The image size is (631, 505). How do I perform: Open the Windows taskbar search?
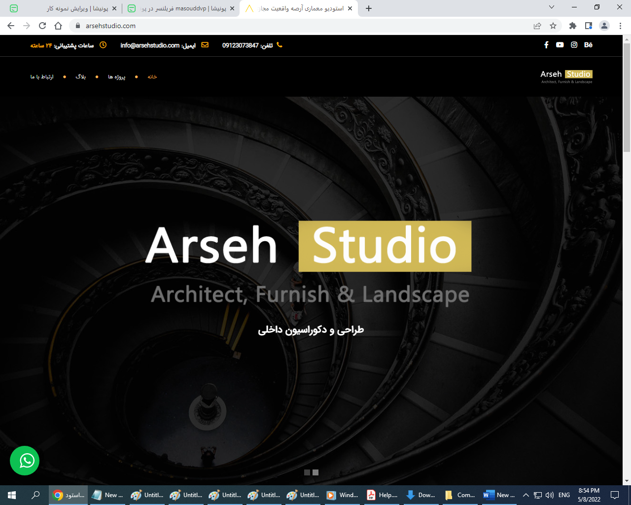point(35,495)
